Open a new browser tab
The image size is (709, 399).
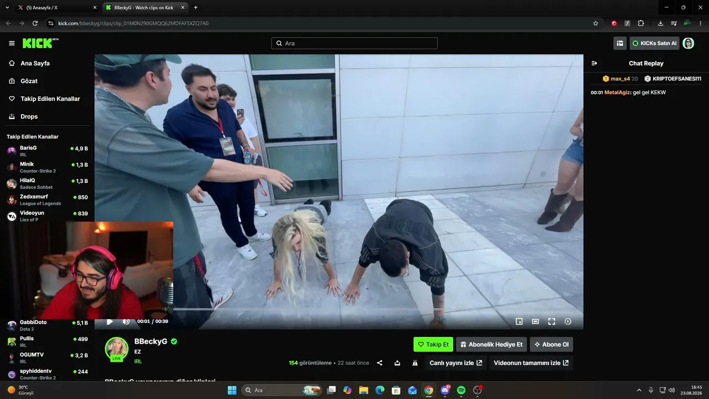point(196,8)
